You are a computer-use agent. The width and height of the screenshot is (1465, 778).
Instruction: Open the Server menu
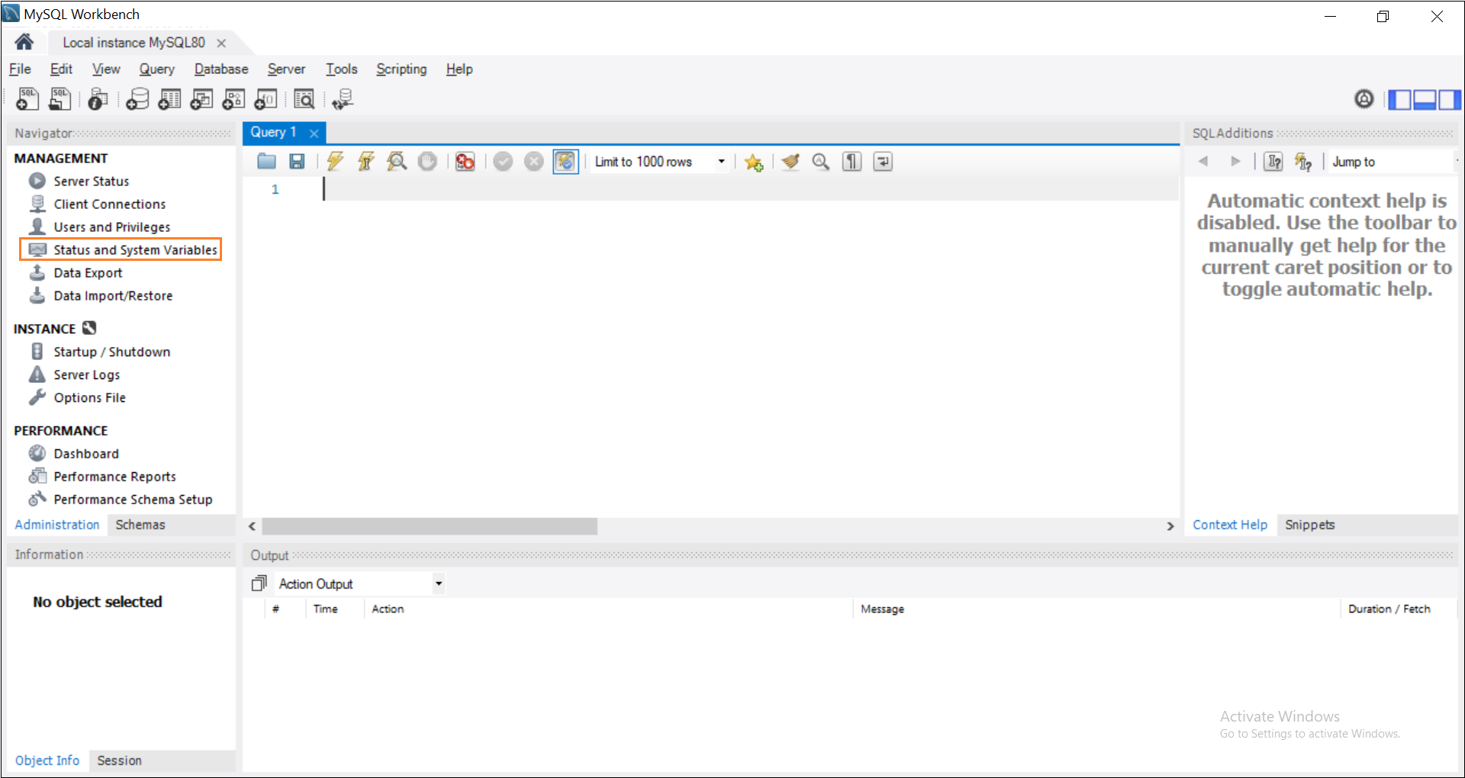[x=286, y=69]
